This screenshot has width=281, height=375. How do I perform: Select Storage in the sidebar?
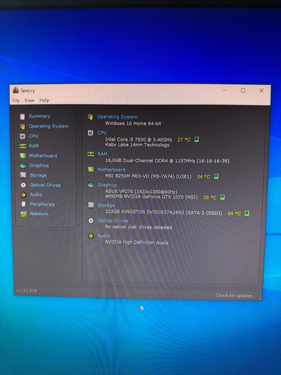tap(38, 175)
